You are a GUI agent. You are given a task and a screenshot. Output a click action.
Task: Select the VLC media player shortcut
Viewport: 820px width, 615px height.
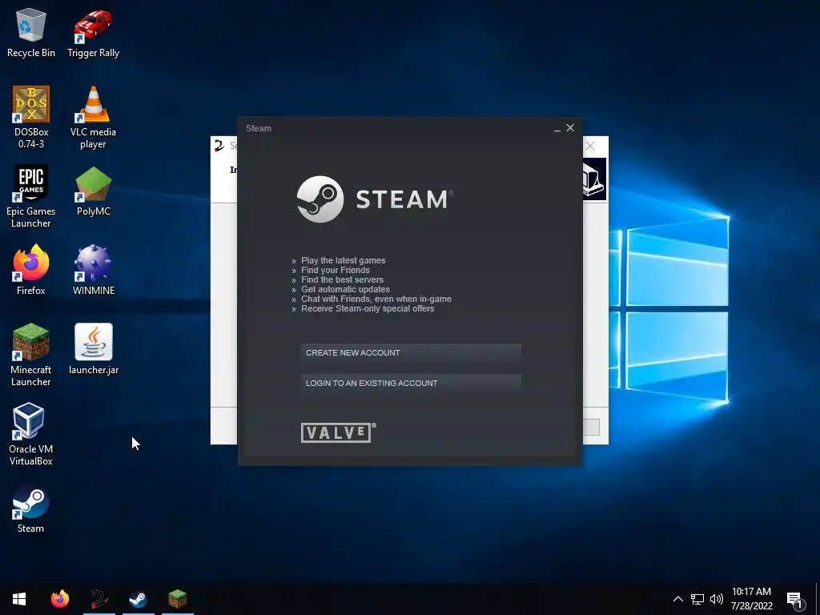click(x=93, y=117)
